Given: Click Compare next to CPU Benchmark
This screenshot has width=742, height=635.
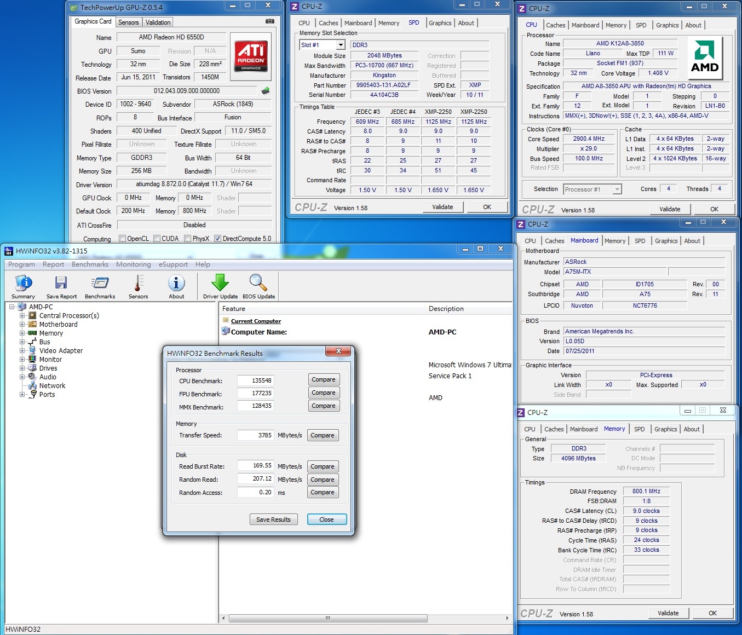Looking at the screenshot, I should 323,380.
